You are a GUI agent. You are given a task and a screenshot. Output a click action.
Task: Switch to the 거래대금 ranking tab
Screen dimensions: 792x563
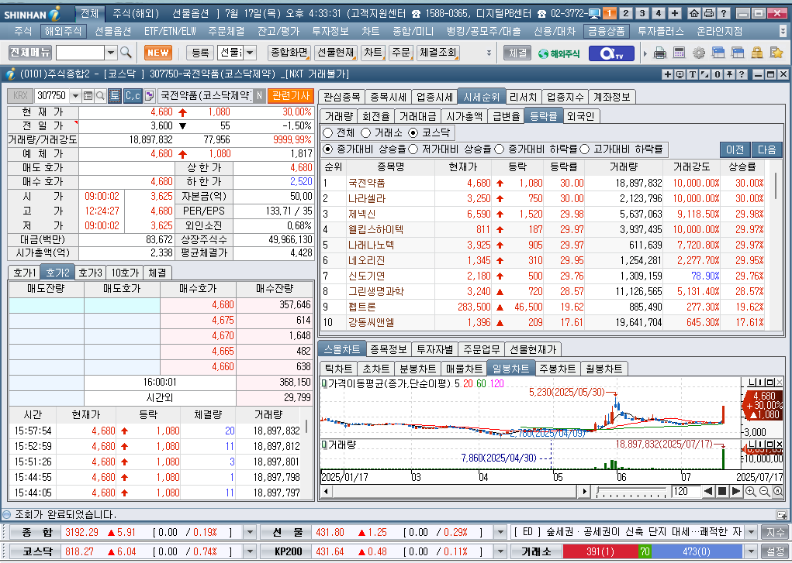417,116
